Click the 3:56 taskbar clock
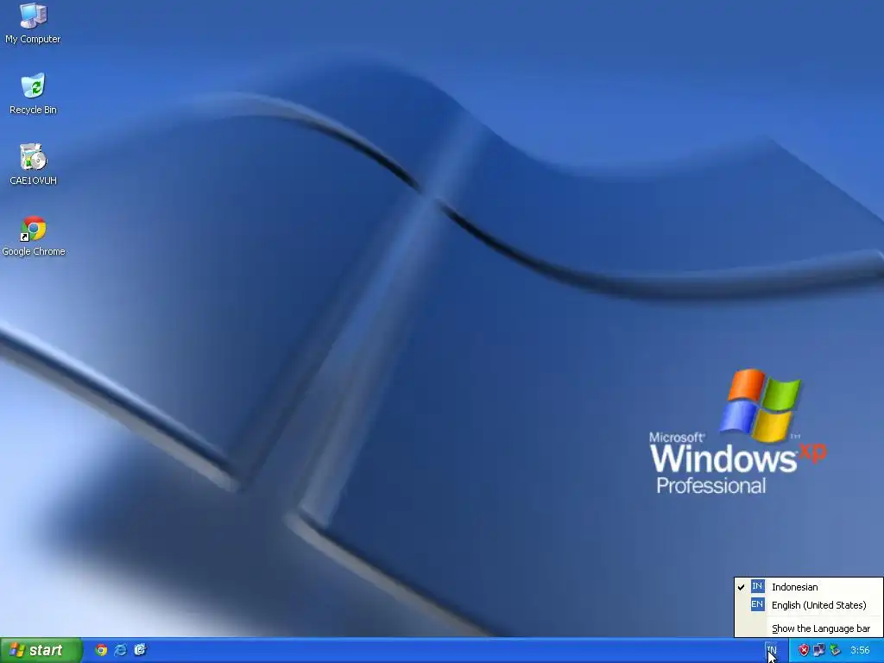 pyautogui.click(x=861, y=650)
